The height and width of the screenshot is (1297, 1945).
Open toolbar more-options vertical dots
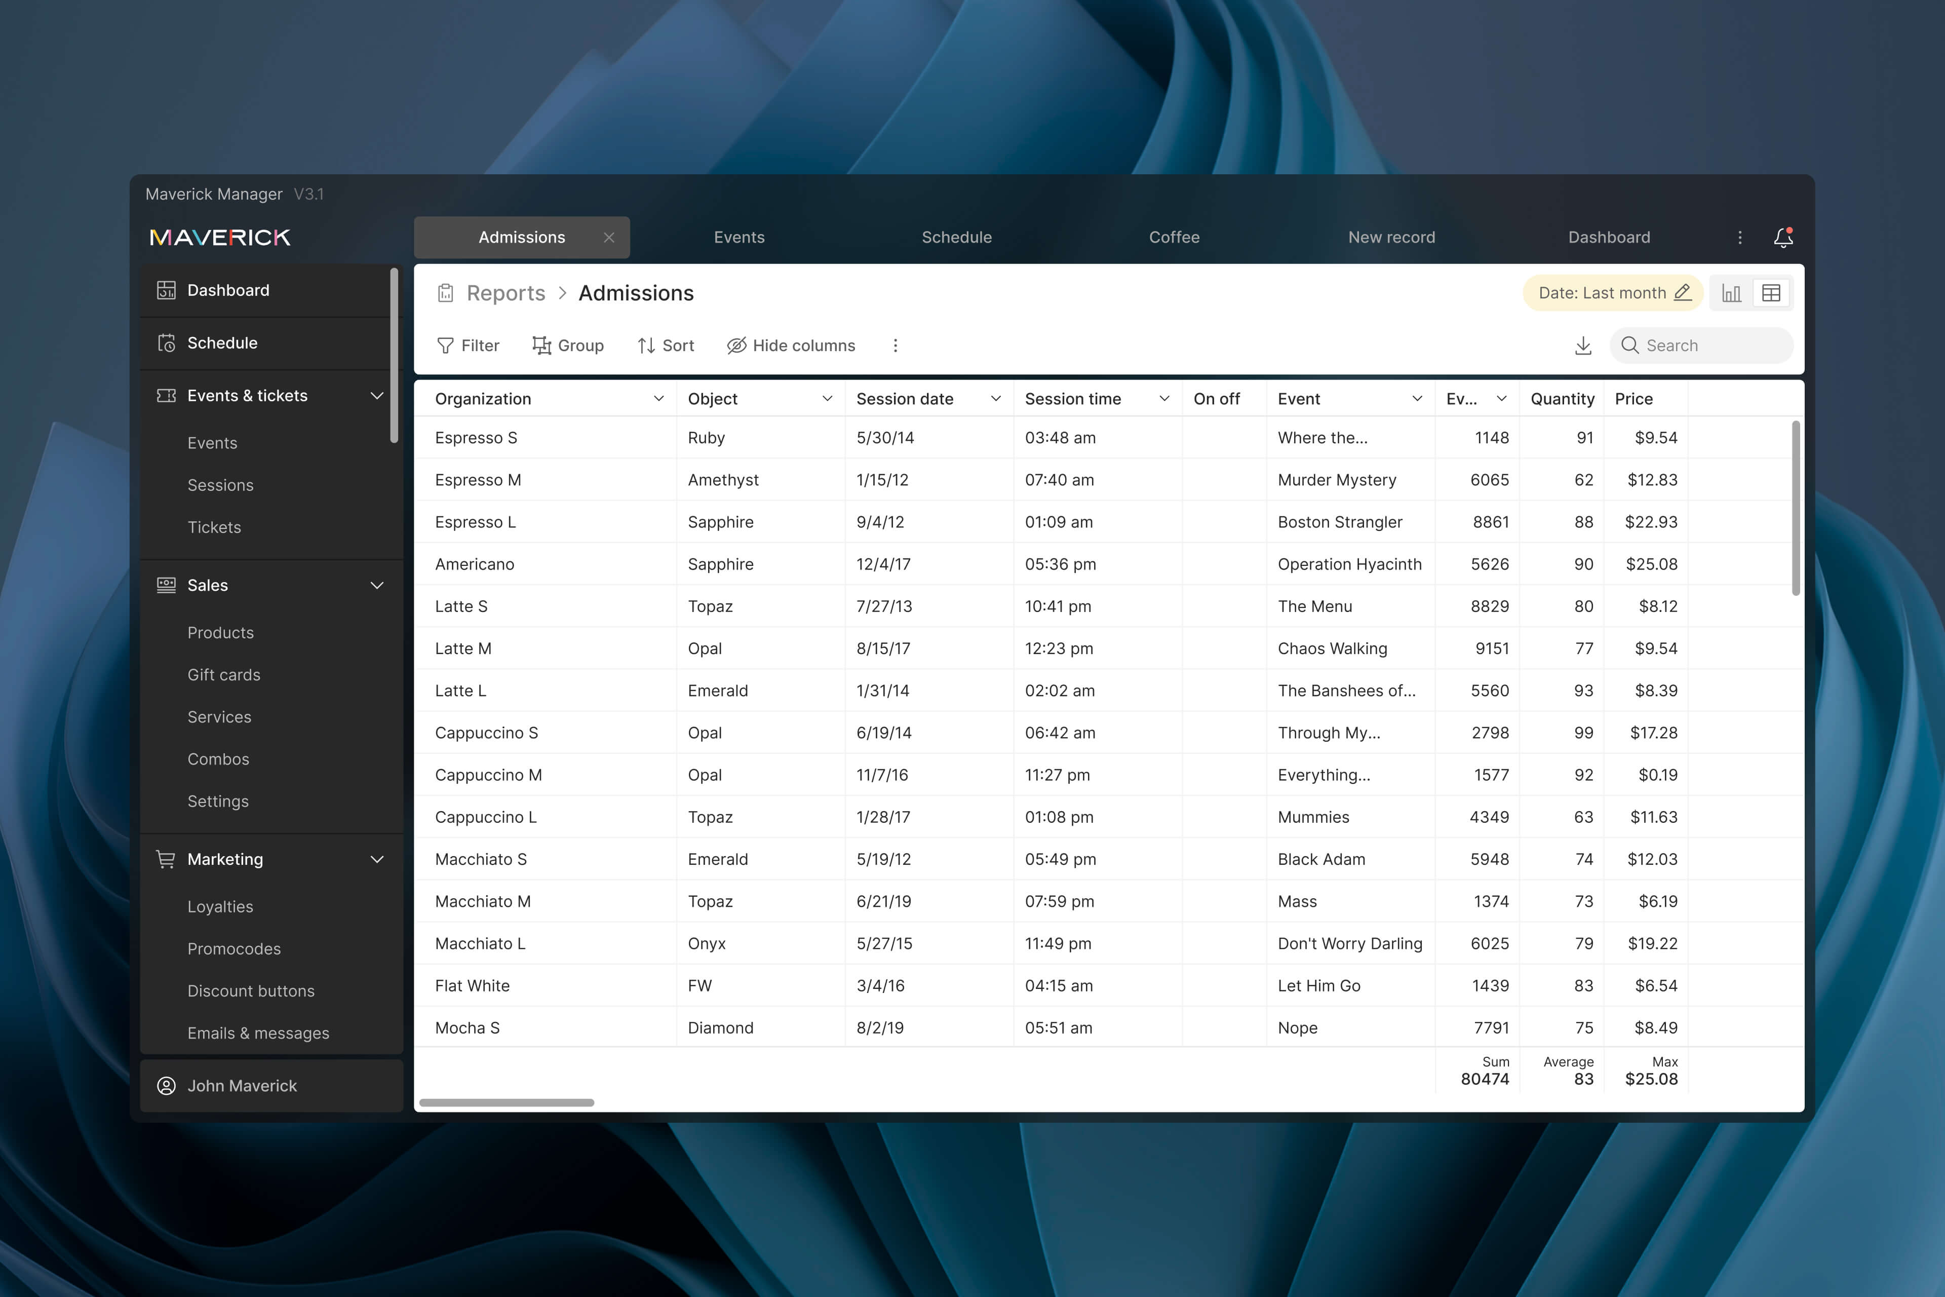click(895, 346)
